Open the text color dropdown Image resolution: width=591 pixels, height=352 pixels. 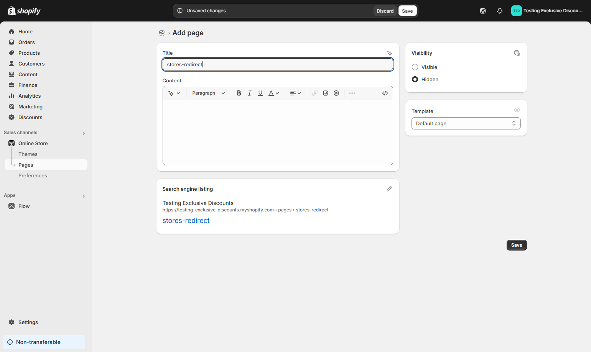pyautogui.click(x=274, y=93)
